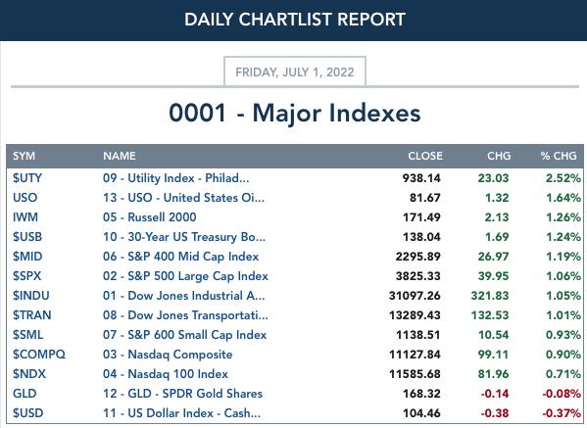Viewport: 587px width, 428px height.
Task: Select the $MID ticker symbol
Action: point(27,257)
